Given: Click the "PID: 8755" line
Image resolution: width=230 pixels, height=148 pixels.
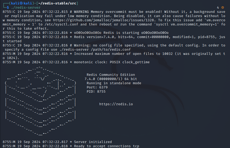Looking at the screenshot, I should (96, 91).
